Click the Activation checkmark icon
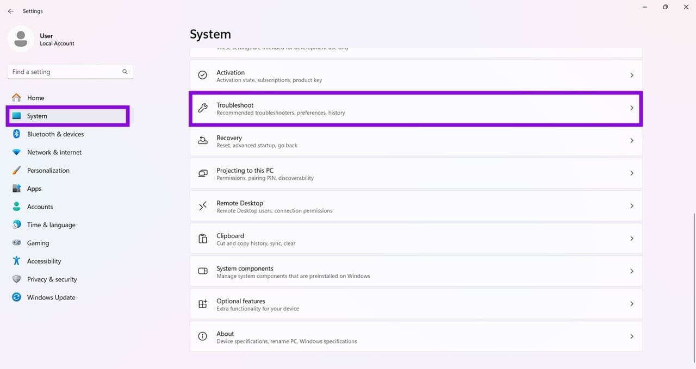The height and width of the screenshot is (369, 696). (x=203, y=76)
